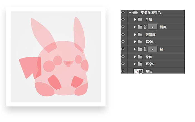Toggle visibility of 身体 group
This screenshot has width=195, height=122.
tap(123, 57)
